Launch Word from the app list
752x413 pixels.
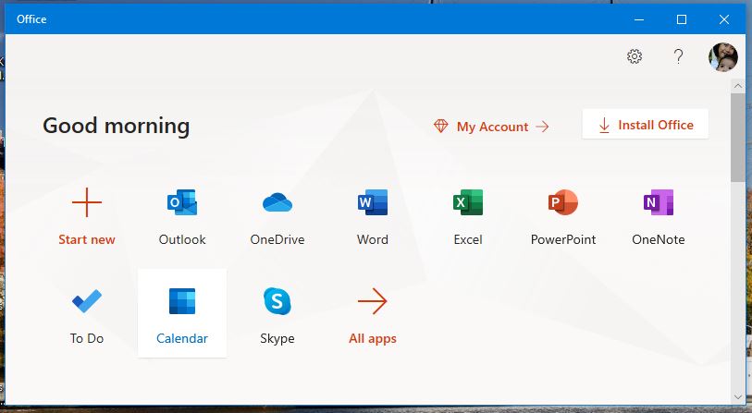373,202
